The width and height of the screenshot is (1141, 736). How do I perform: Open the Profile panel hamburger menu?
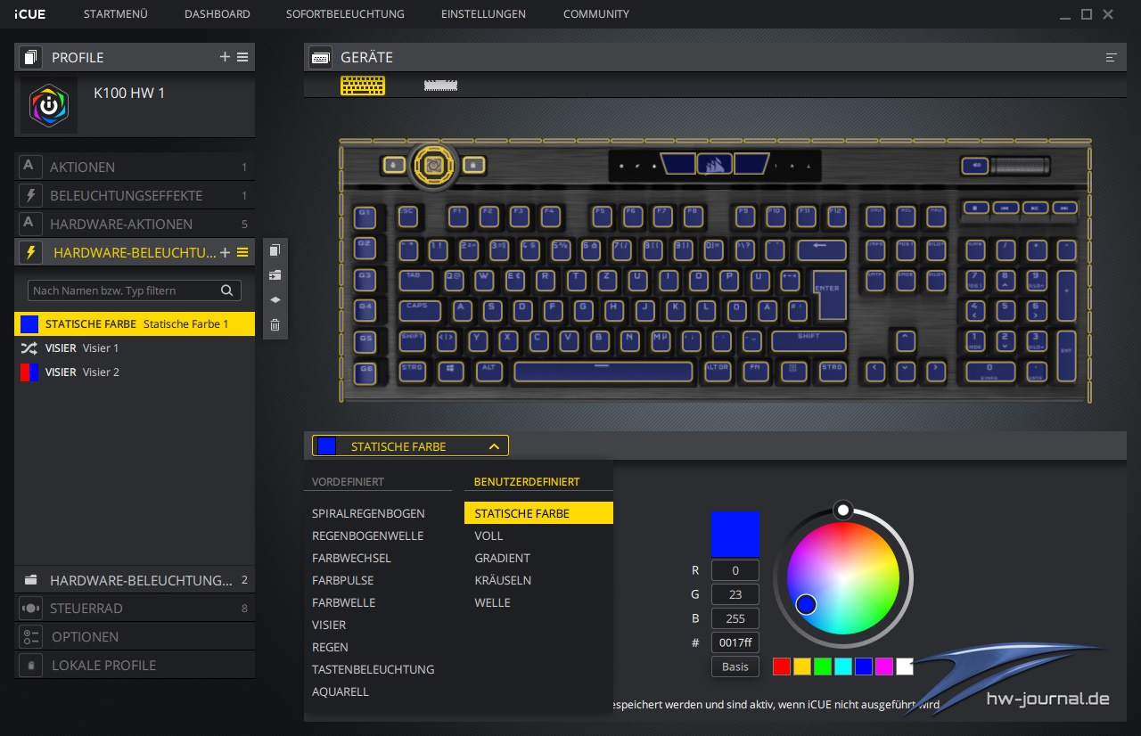(x=242, y=57)
